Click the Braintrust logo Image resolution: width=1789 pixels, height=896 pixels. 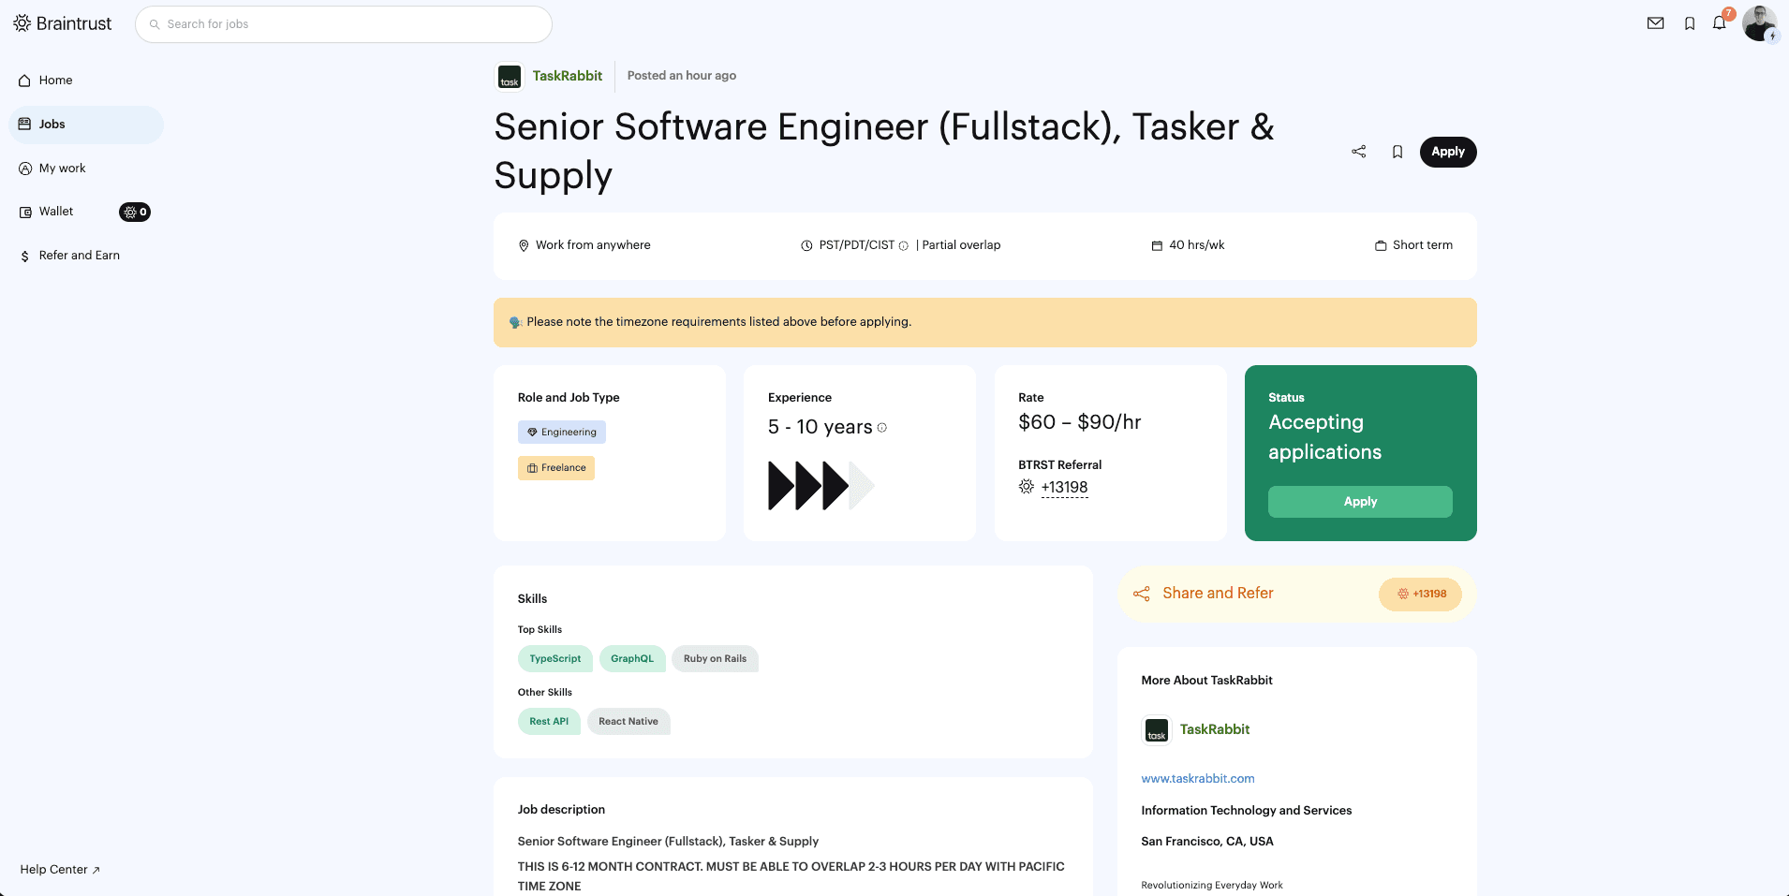click(x=63, y=23)
